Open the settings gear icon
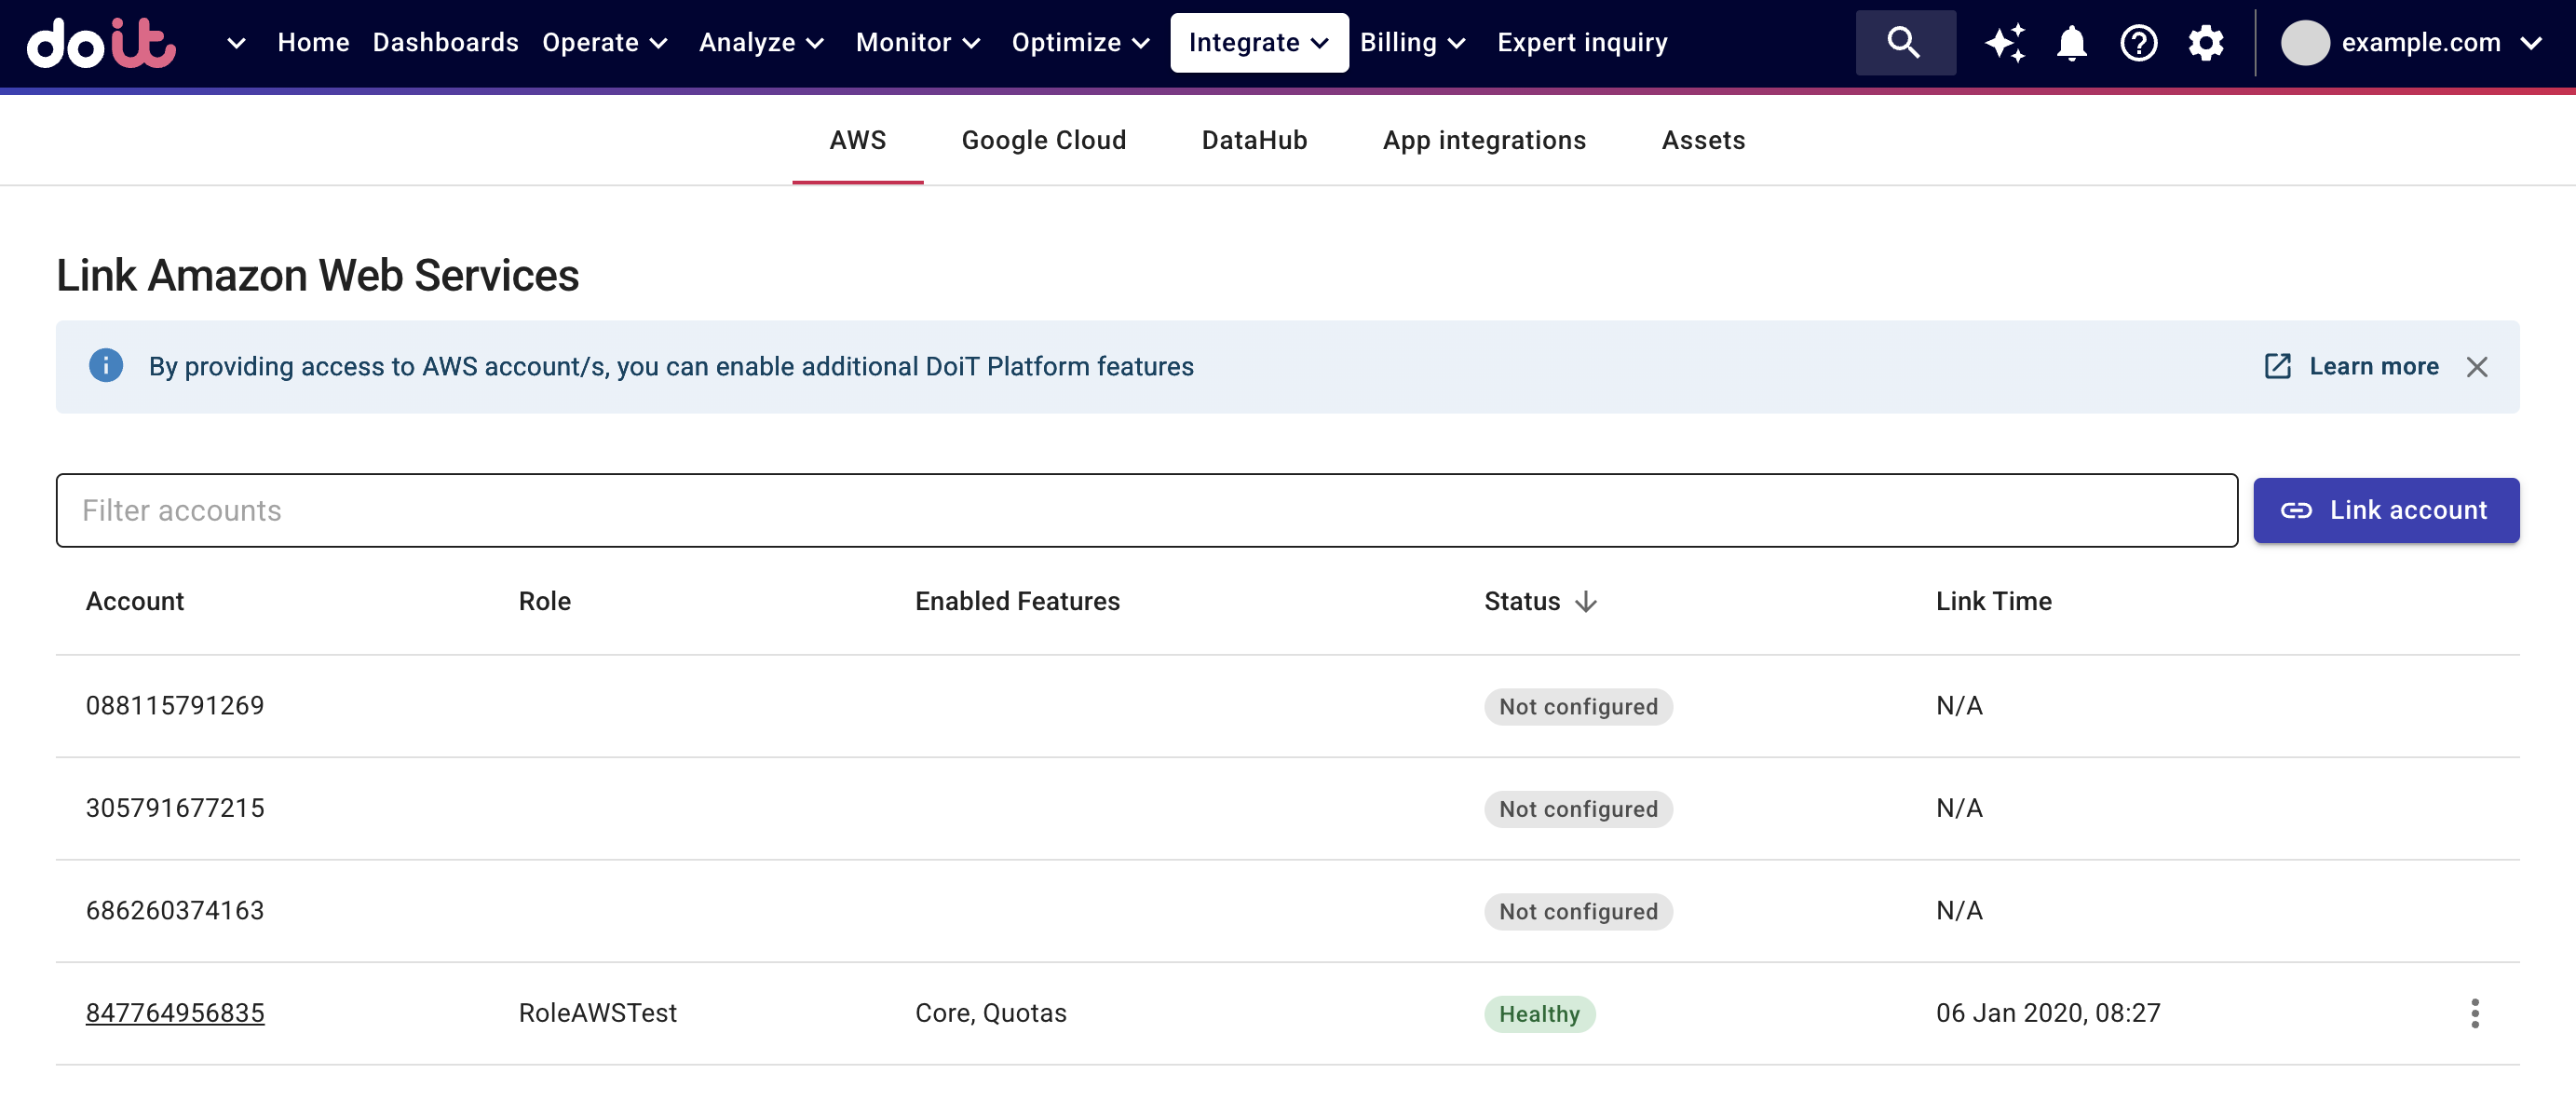2576x1101 pixels. [x=2206, y=43]
